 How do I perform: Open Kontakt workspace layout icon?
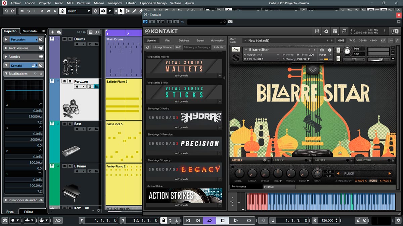tap(335, 31)
